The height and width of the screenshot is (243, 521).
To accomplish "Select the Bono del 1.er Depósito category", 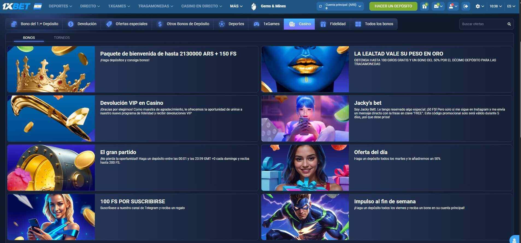I will tap(34, 24).
